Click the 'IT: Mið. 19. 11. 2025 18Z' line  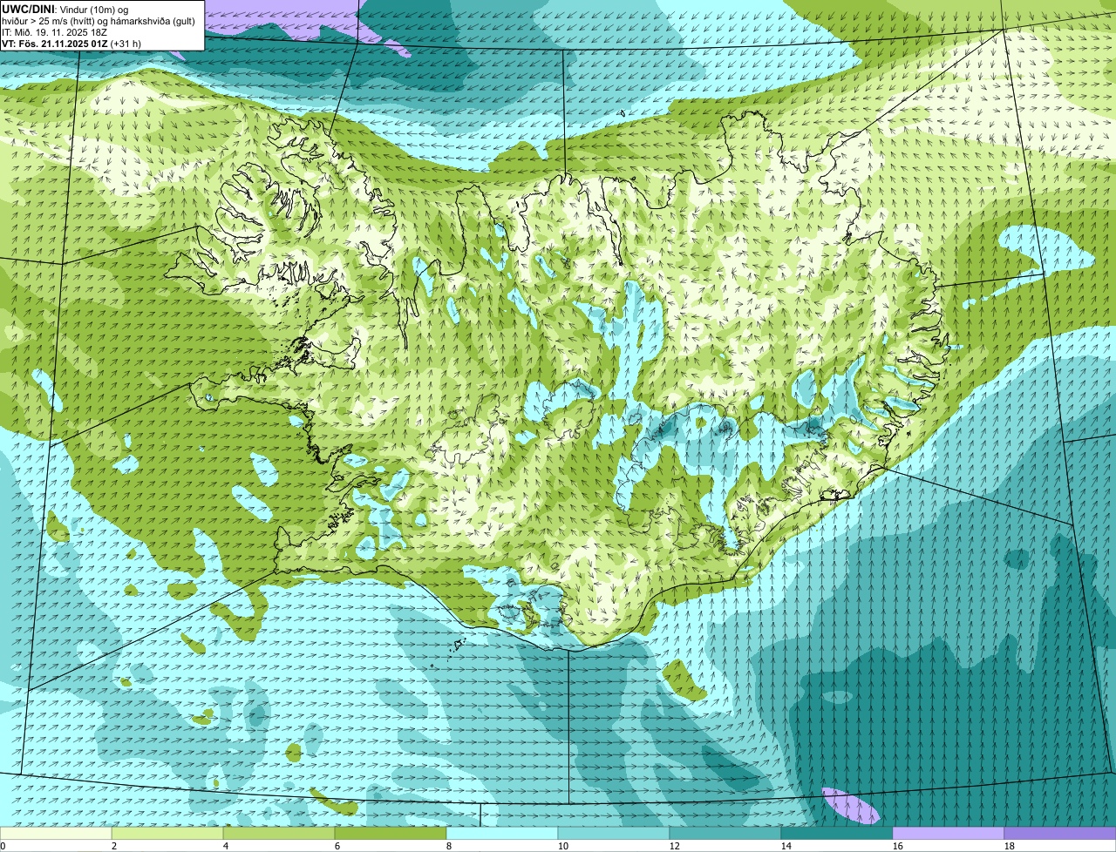(54, 31)
